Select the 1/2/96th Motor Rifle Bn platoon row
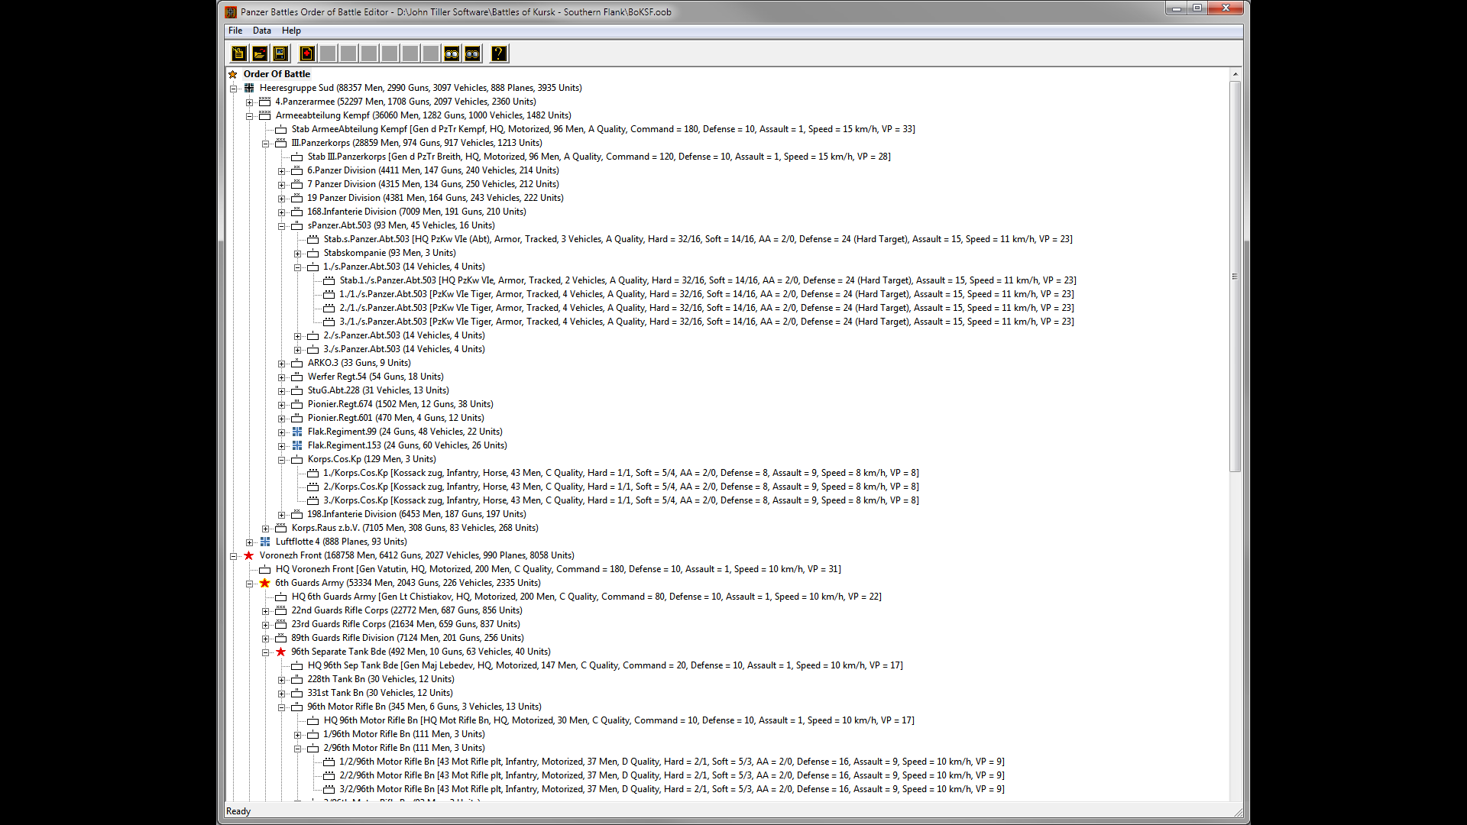This screenshot has height=825, width=1467. (672, 762)
